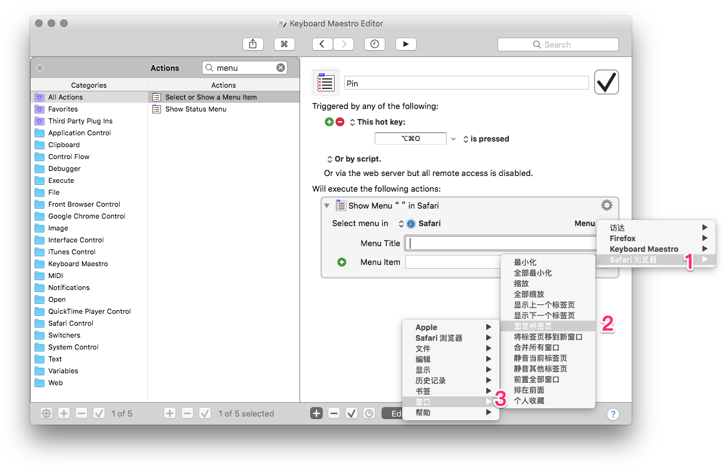
Task: Toggle the enable checkbox in the macro groups footer
Action: [99, 413]
